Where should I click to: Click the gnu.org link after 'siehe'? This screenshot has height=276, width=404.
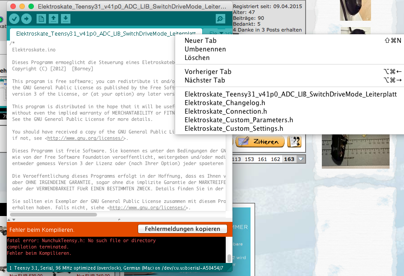click(149, 207)
